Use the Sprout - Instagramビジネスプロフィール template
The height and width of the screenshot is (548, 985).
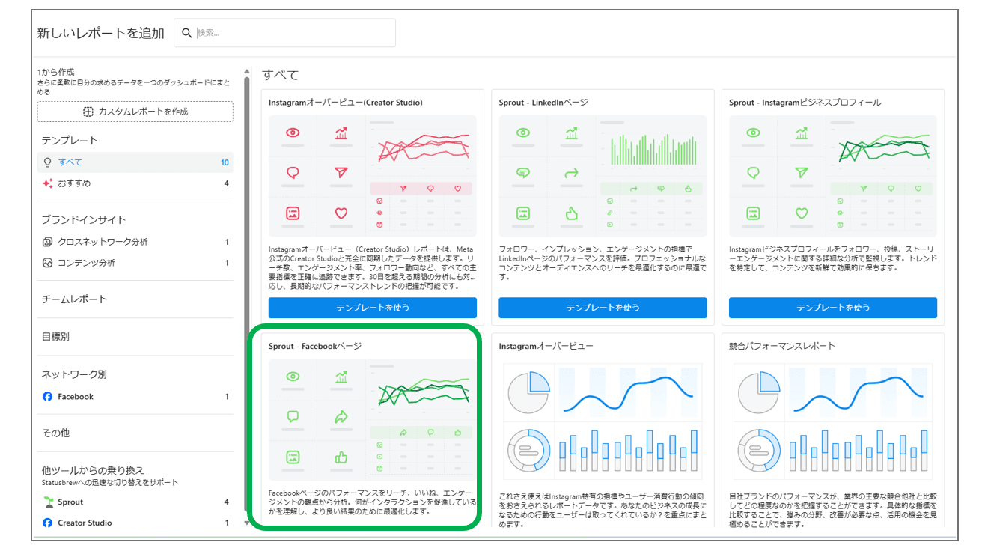832,308
